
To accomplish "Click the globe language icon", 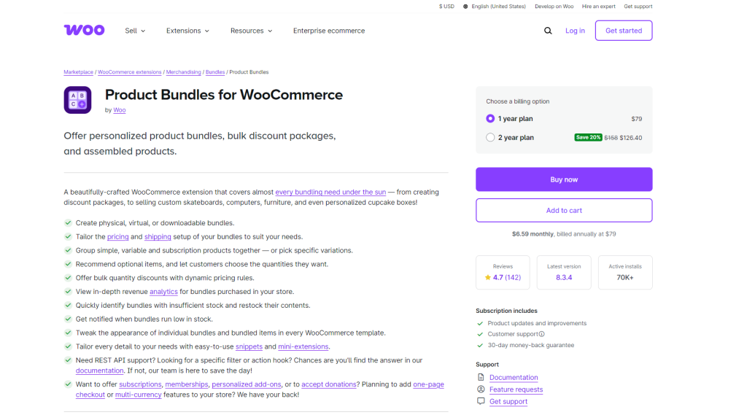I will 465,7.
